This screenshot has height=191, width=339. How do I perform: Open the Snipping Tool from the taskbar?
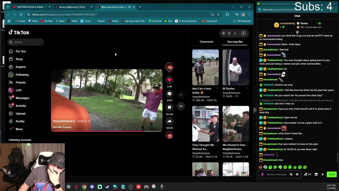point(154,187)
